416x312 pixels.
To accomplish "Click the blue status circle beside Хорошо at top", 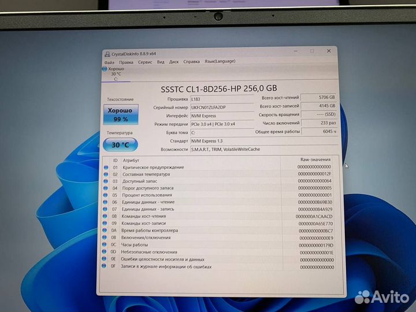I will pos(105,69).
